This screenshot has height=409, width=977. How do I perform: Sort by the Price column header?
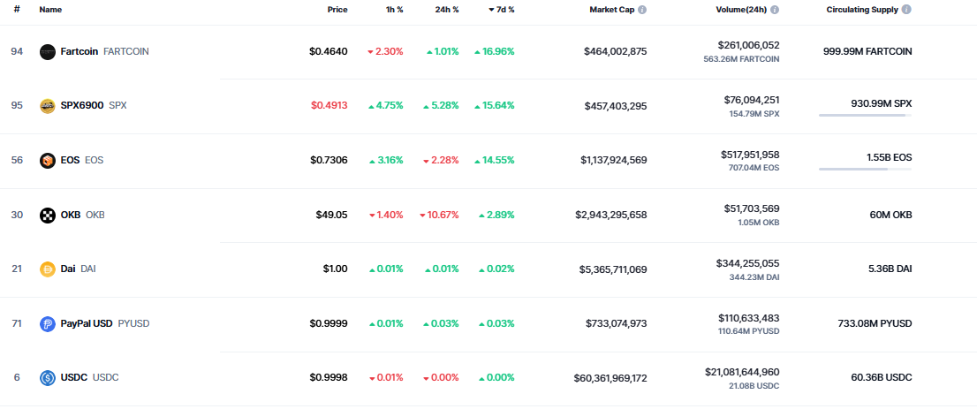click(x=337, y=10)
